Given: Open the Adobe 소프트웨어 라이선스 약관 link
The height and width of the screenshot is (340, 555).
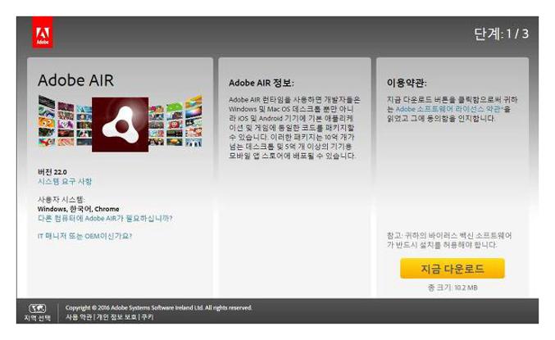Looking at the screenshot, I should [x=448, y=109].
